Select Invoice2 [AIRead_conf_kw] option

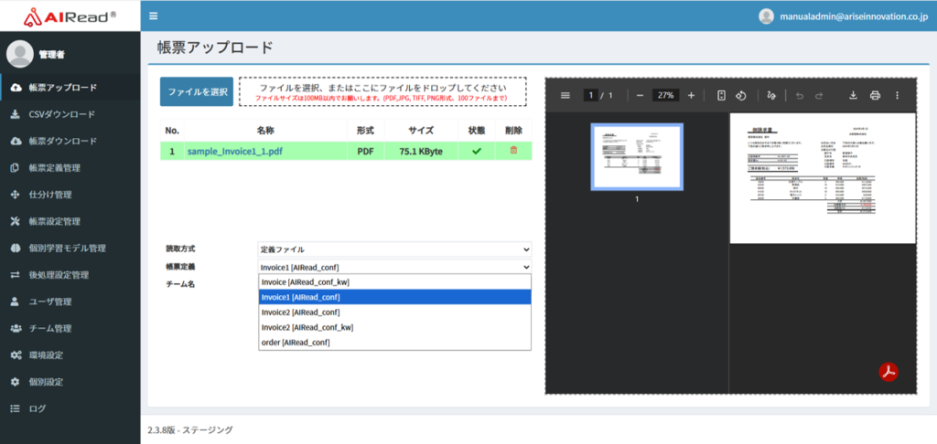tap(307, 327)
